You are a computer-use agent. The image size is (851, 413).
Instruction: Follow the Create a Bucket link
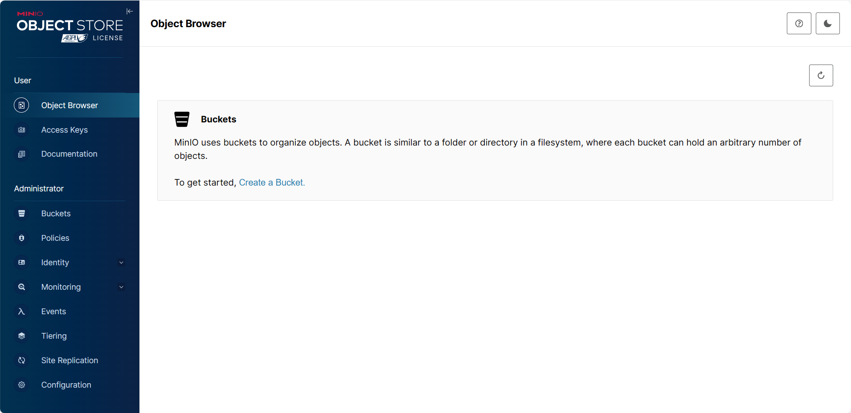click(x=272, y=182)
